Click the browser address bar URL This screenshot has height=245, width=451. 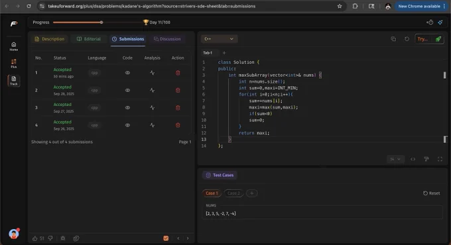pos(152,6)
